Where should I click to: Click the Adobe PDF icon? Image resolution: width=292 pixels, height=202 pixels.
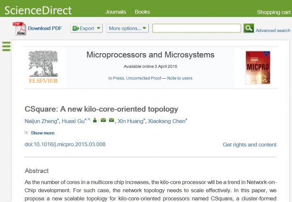coord(19,28)
